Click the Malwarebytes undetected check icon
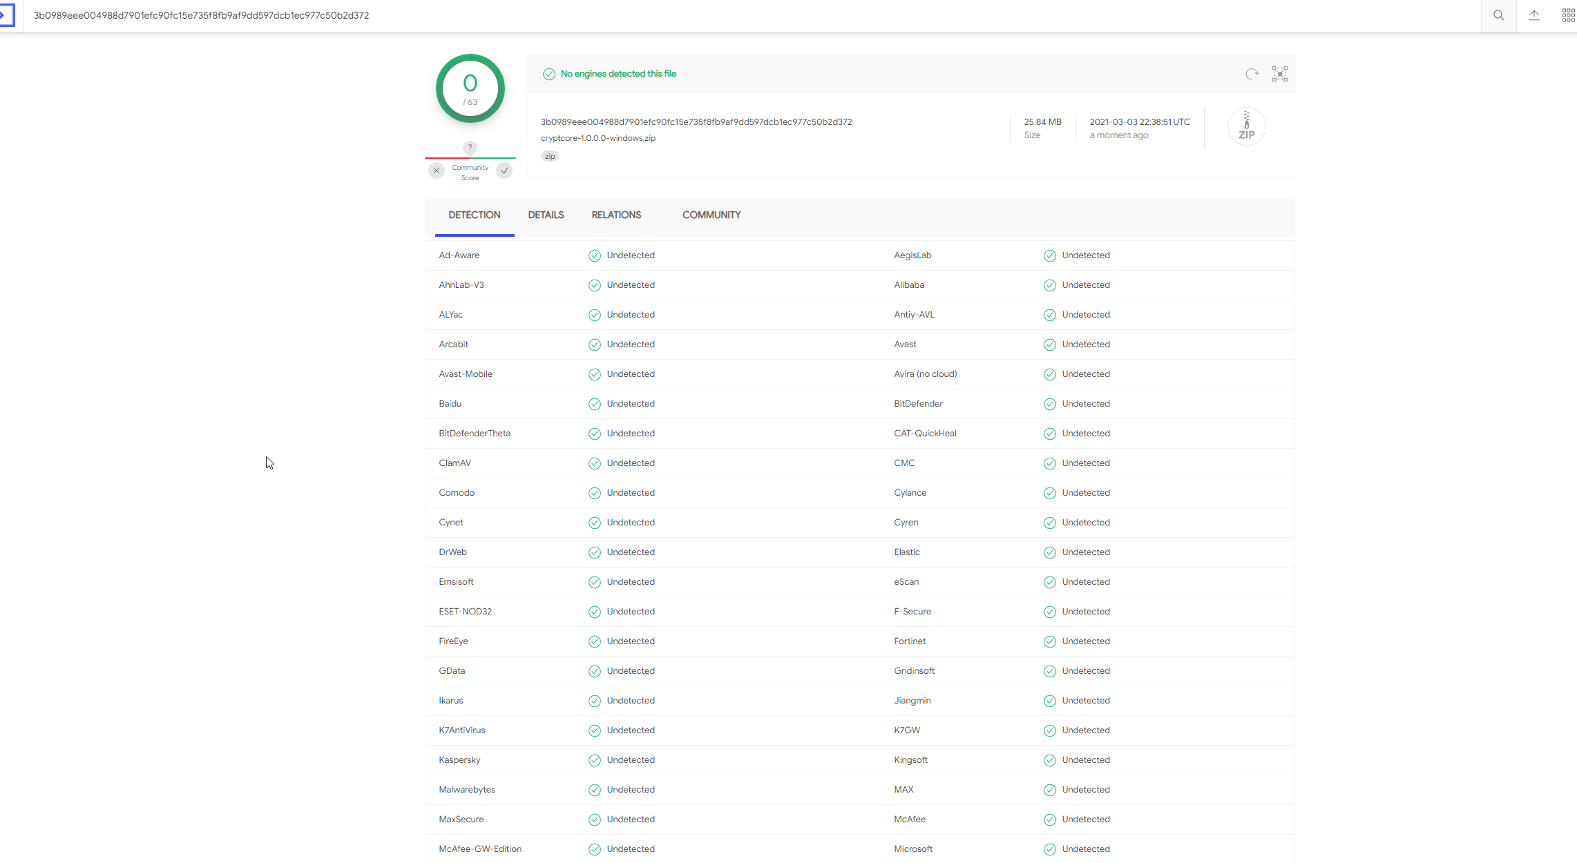The image size is (1577, 863). (594, 790)
